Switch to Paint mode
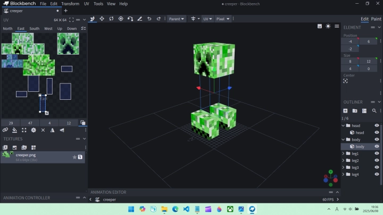Viewport: 383px width, 215px height. pos(376,19)
